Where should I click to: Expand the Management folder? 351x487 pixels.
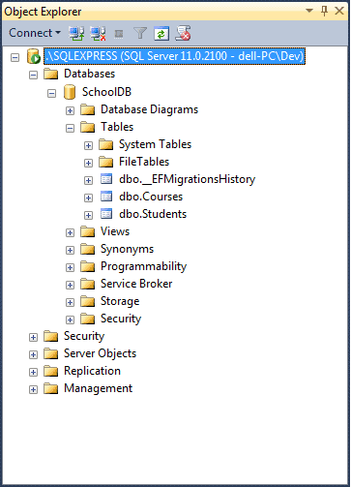click(x=33, y=389)
